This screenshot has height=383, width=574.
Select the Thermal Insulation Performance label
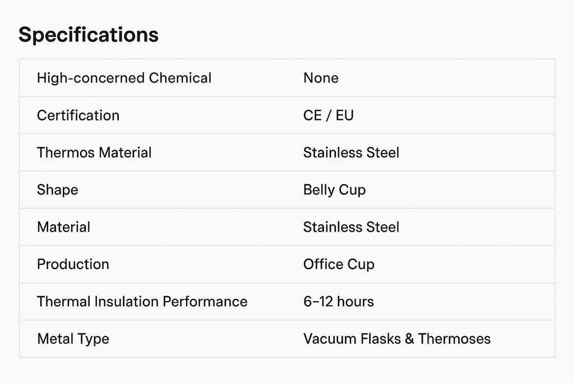tap(142, 302)
